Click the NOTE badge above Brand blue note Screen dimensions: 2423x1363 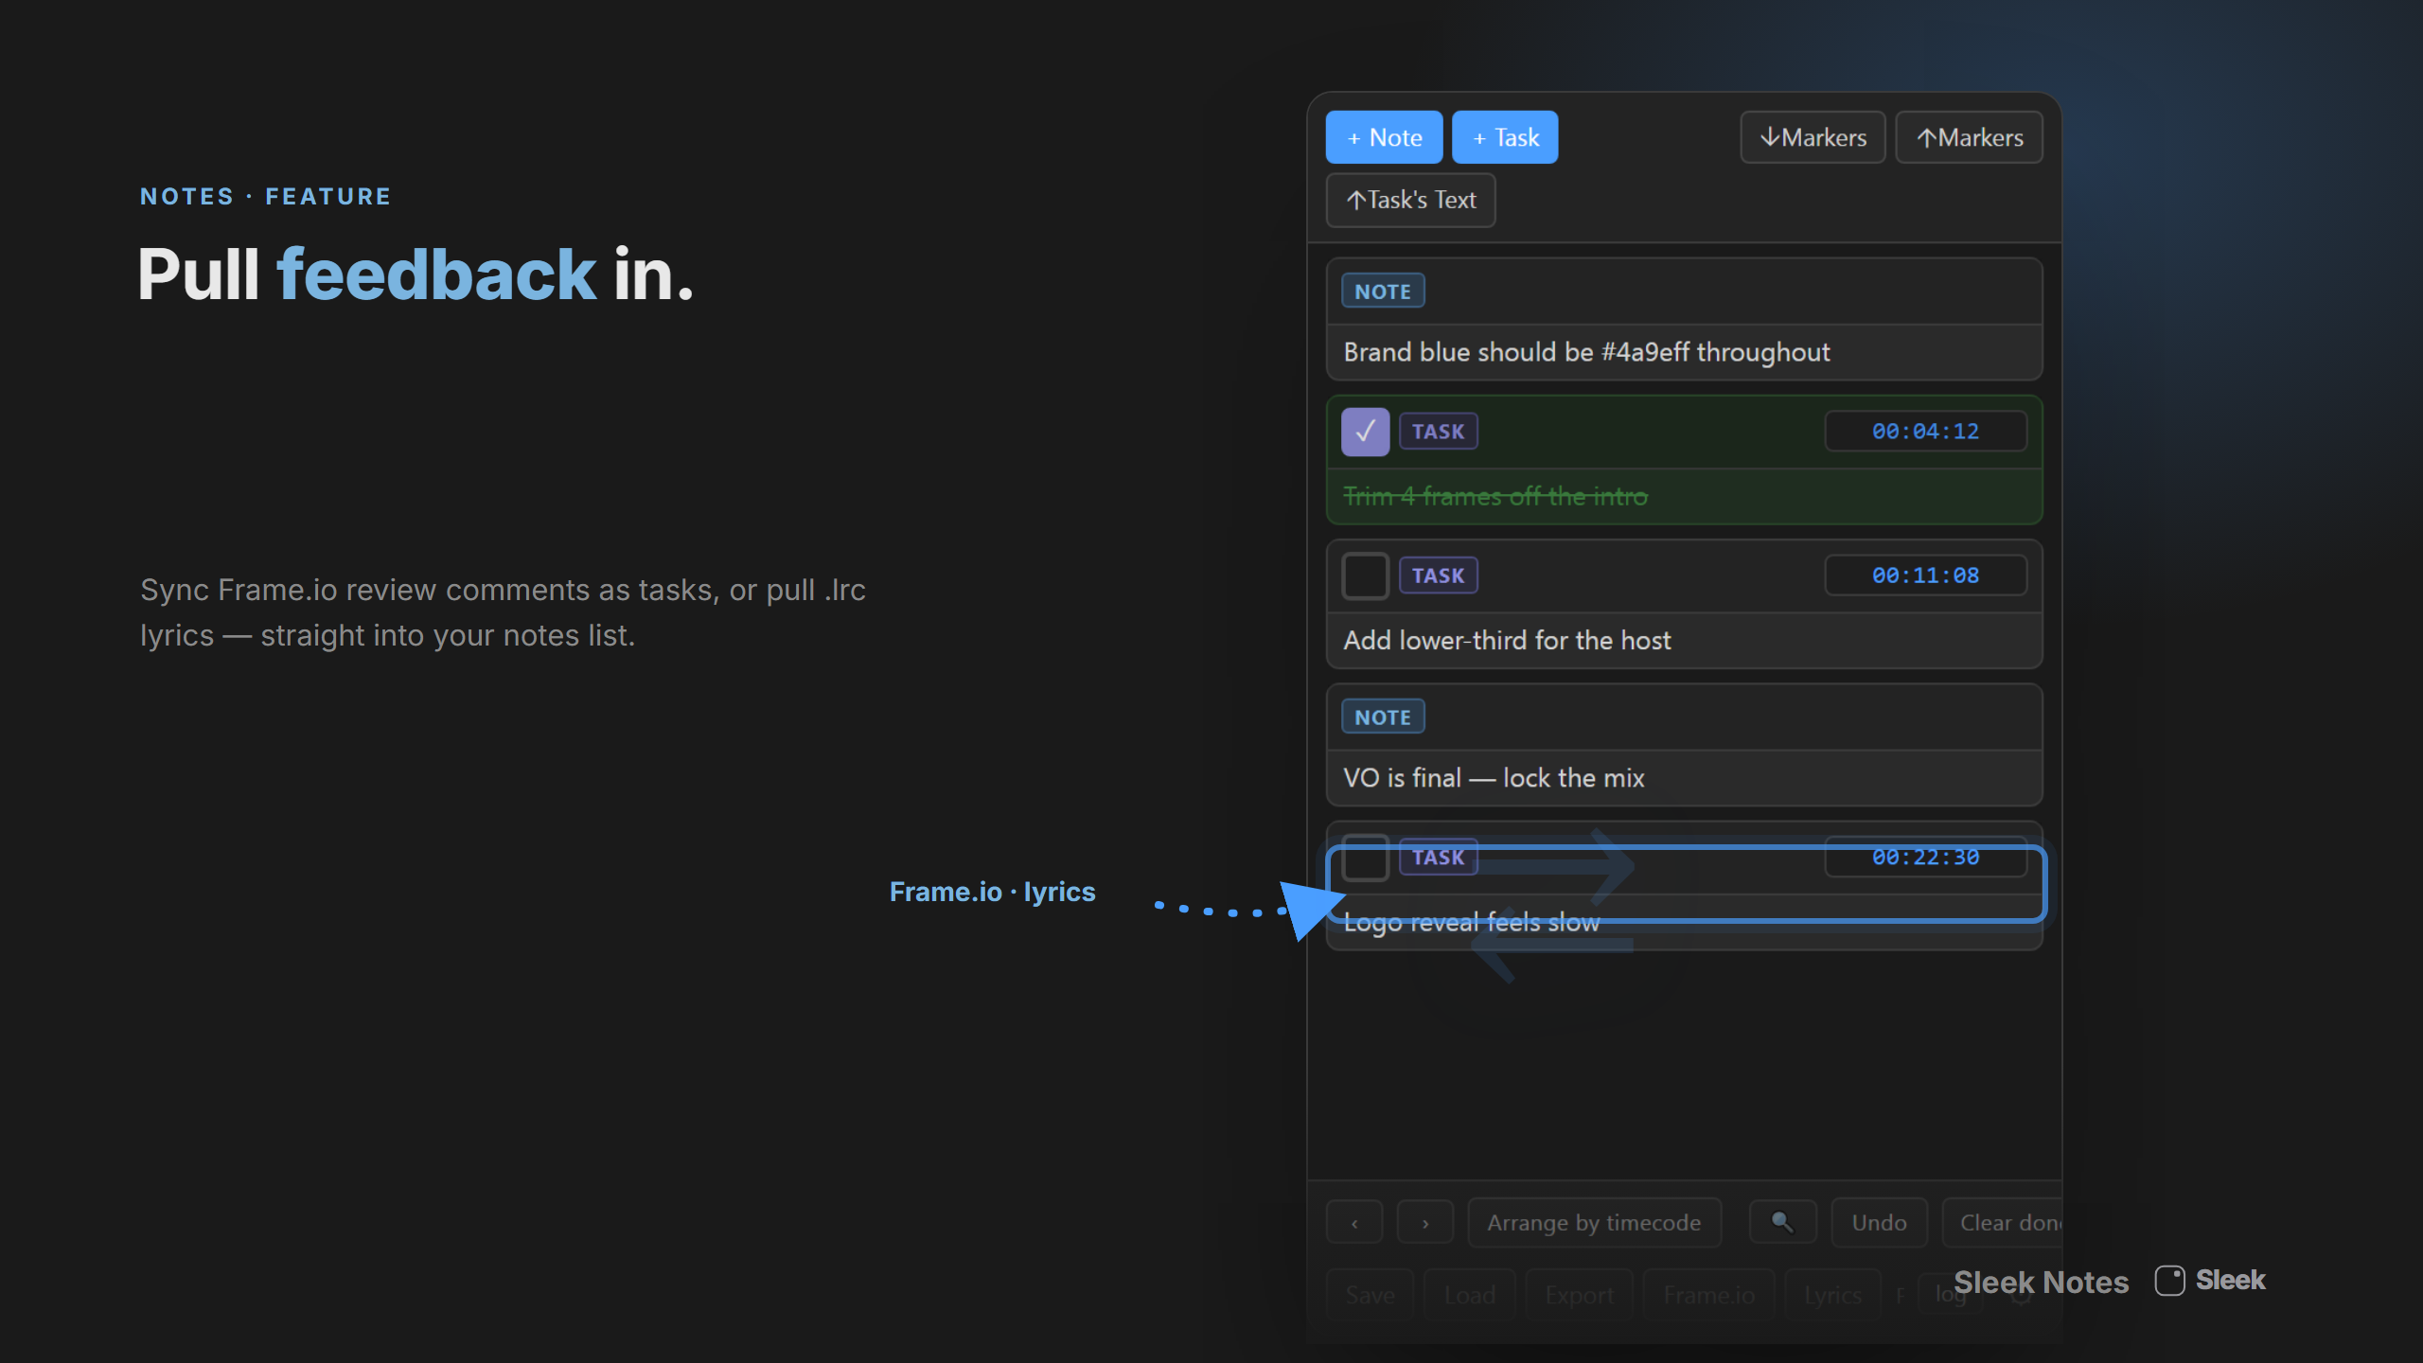coord(1383,292)
